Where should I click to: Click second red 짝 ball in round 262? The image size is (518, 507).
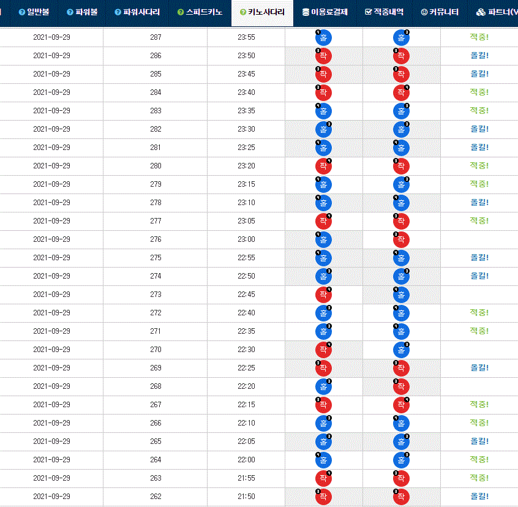point(402,497)
